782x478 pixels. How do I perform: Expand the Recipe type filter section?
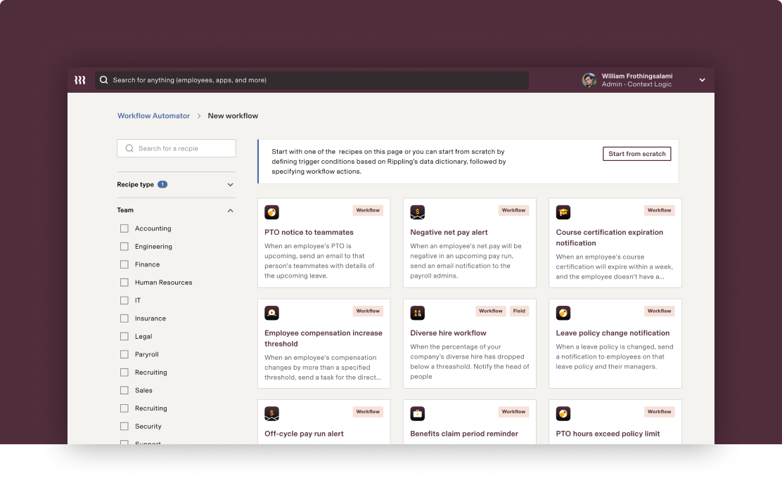coord(230,184)
